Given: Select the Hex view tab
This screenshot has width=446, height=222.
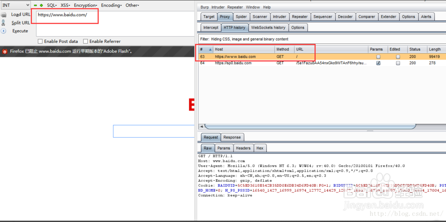Looking at the screenshot, I should (260, 148).
